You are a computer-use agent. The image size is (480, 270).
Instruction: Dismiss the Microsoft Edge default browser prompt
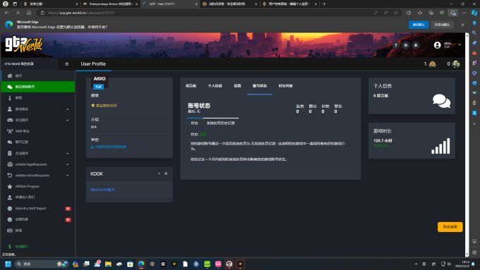click(x=462, y=25)
